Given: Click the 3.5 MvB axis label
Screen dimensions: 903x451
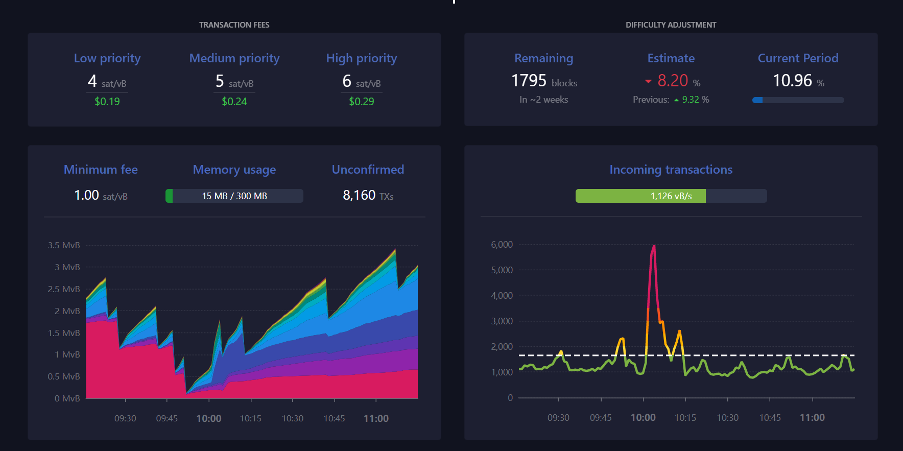Looking at the screenshot, I should 64,245.
